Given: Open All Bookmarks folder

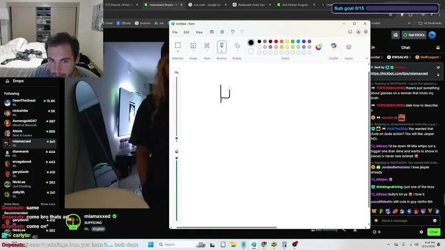Looking at the screenshot, I should (430, 23).
